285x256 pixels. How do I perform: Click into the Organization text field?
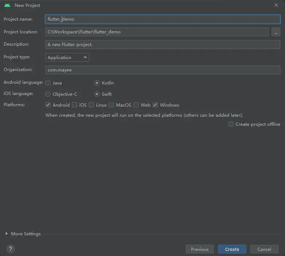click(x=162, y=70)
